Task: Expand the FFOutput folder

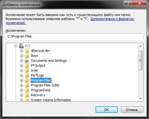Action: pyautogui.click(x=21, y=65)
